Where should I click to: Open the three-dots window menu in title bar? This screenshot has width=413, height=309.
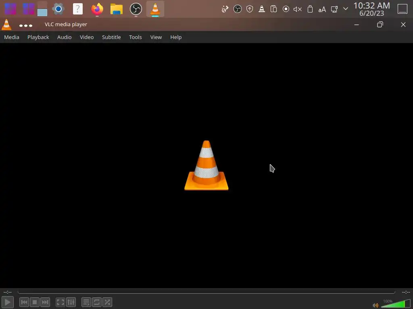[x=26, y=25]
